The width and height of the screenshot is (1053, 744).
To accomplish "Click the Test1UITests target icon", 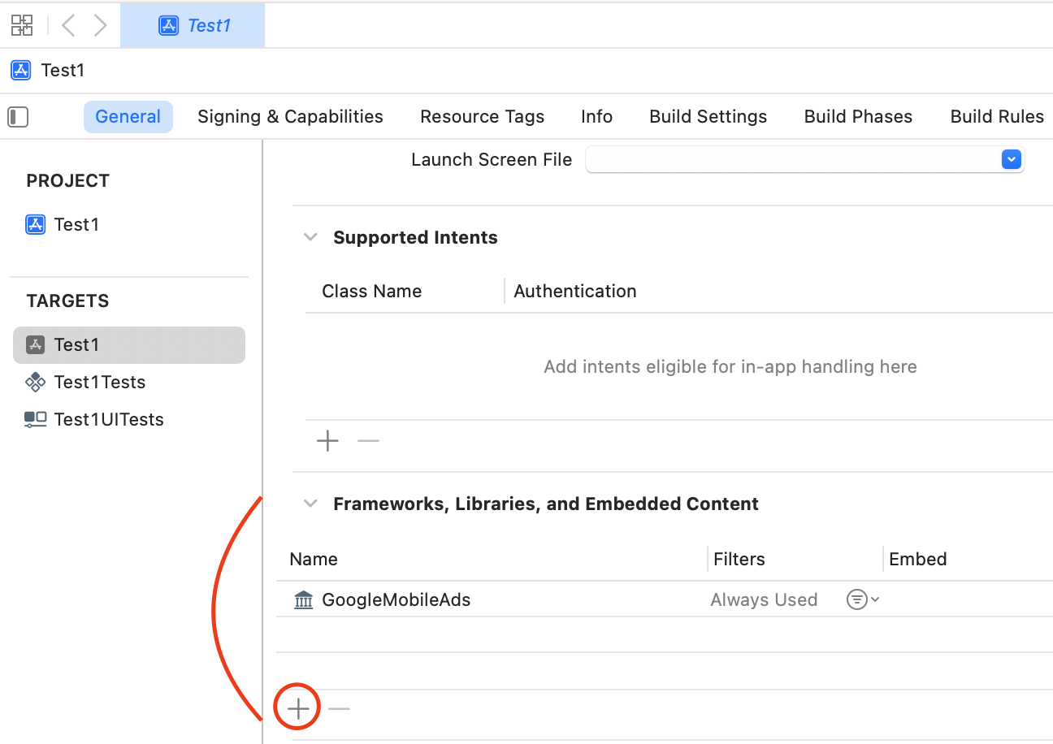I will pos(35,420).
